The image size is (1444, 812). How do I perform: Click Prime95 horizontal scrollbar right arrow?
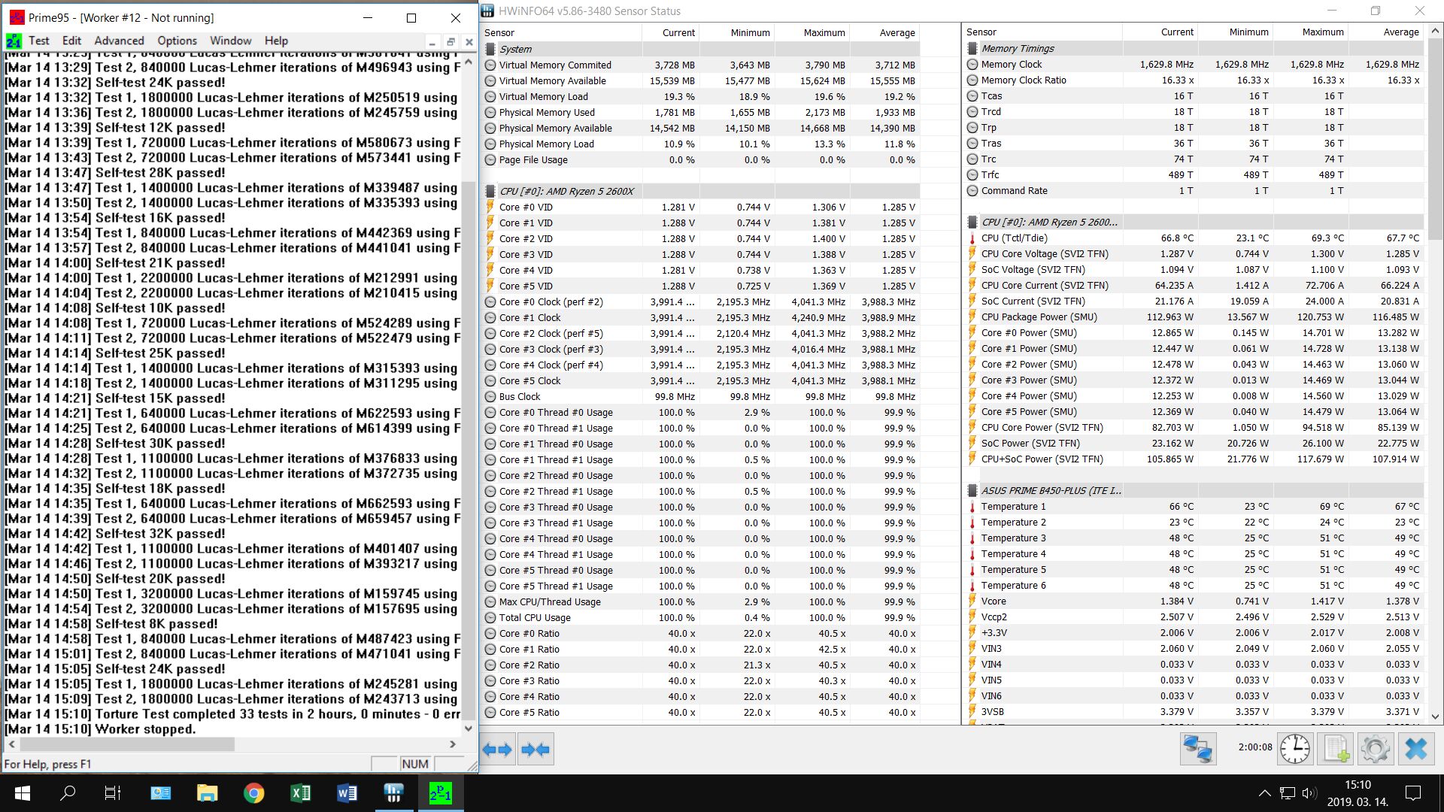[x=452, y=744]
